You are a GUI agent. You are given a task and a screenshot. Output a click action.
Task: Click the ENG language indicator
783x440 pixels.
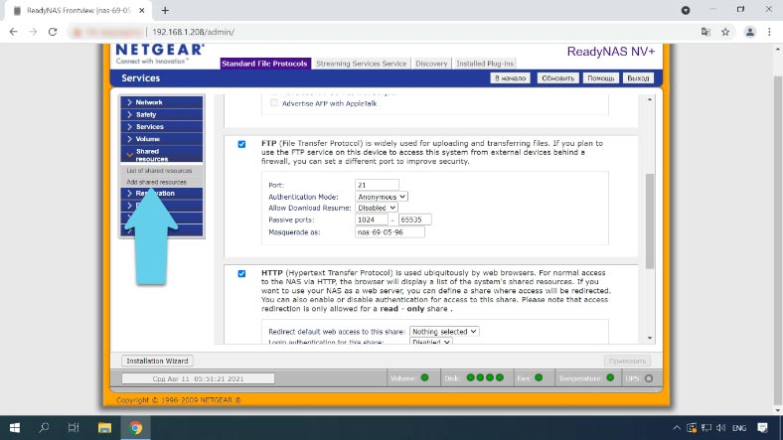(739, 428)
